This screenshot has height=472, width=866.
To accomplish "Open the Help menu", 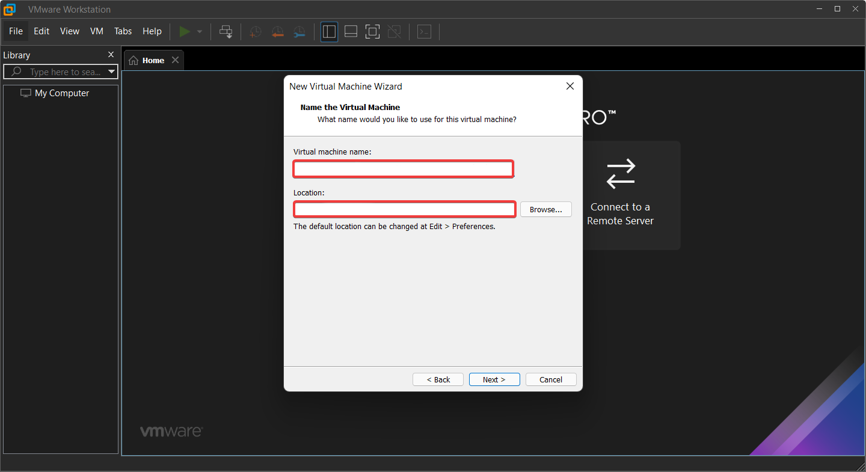I will (x=152, y=31).
